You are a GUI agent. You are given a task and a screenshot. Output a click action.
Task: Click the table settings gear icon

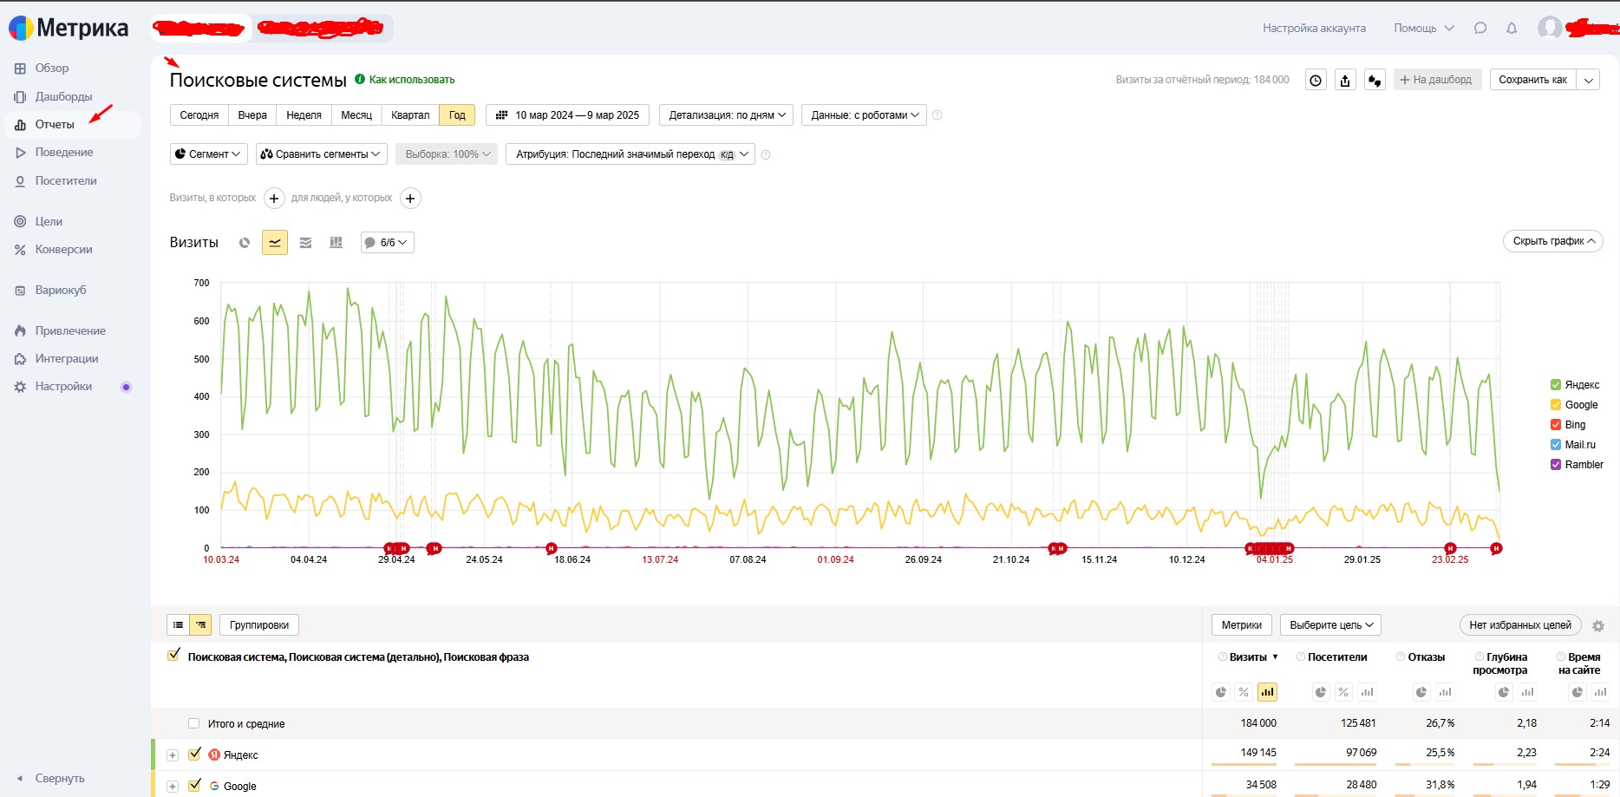click(x=1598, y=626)
